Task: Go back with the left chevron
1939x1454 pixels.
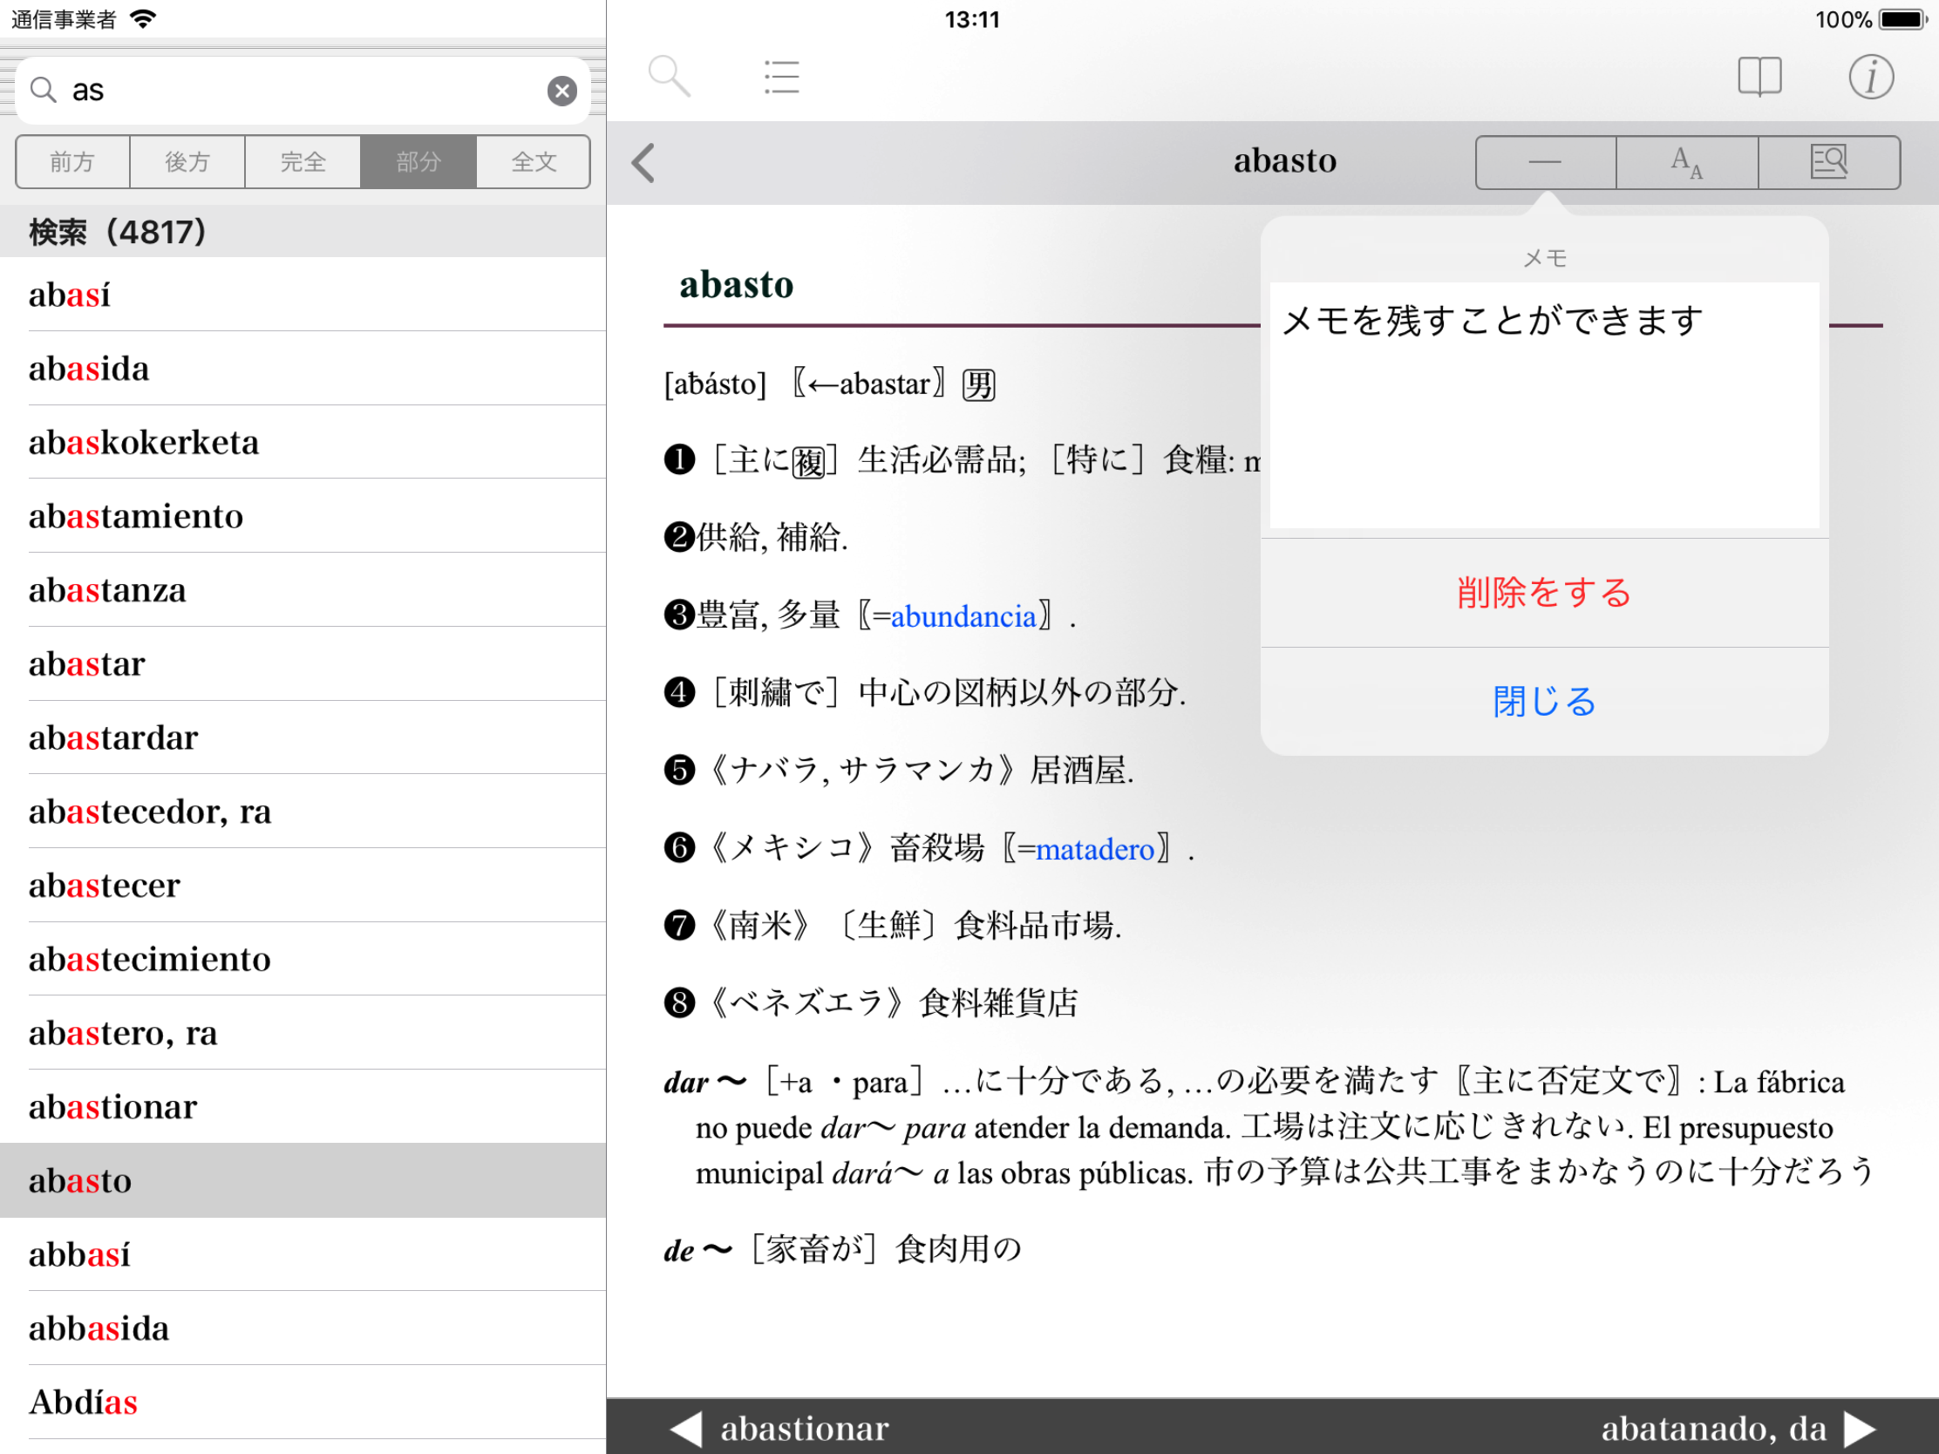Action: click(644, 163)
